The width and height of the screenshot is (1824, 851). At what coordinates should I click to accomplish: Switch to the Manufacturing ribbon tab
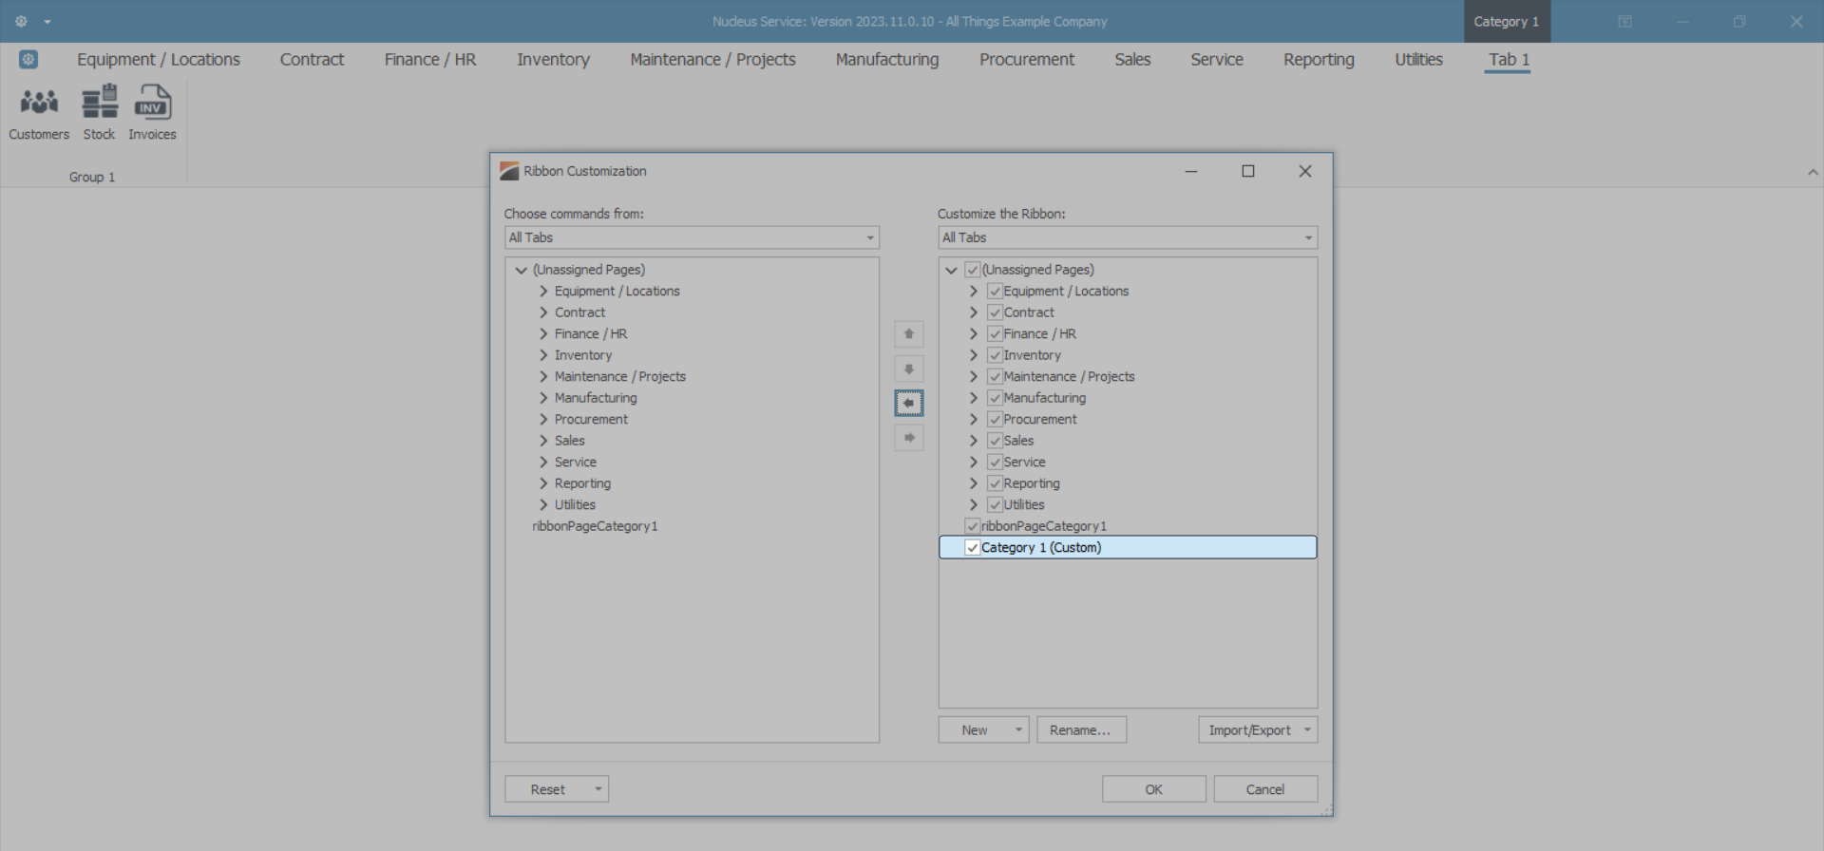click(x=887, y=60)
